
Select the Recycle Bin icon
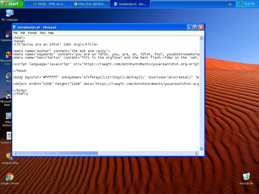pyautogui.click(x=246, y=179)
